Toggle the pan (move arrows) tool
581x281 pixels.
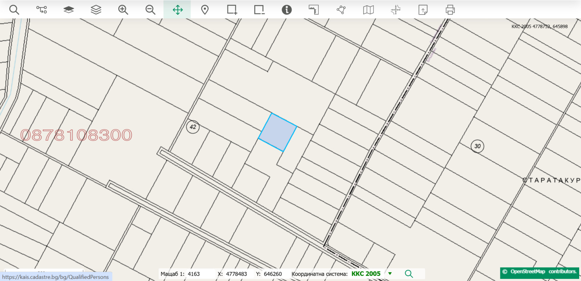pos(178,10)
